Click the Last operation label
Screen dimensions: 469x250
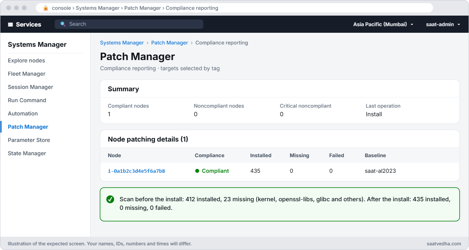click(x=383, y=106)
